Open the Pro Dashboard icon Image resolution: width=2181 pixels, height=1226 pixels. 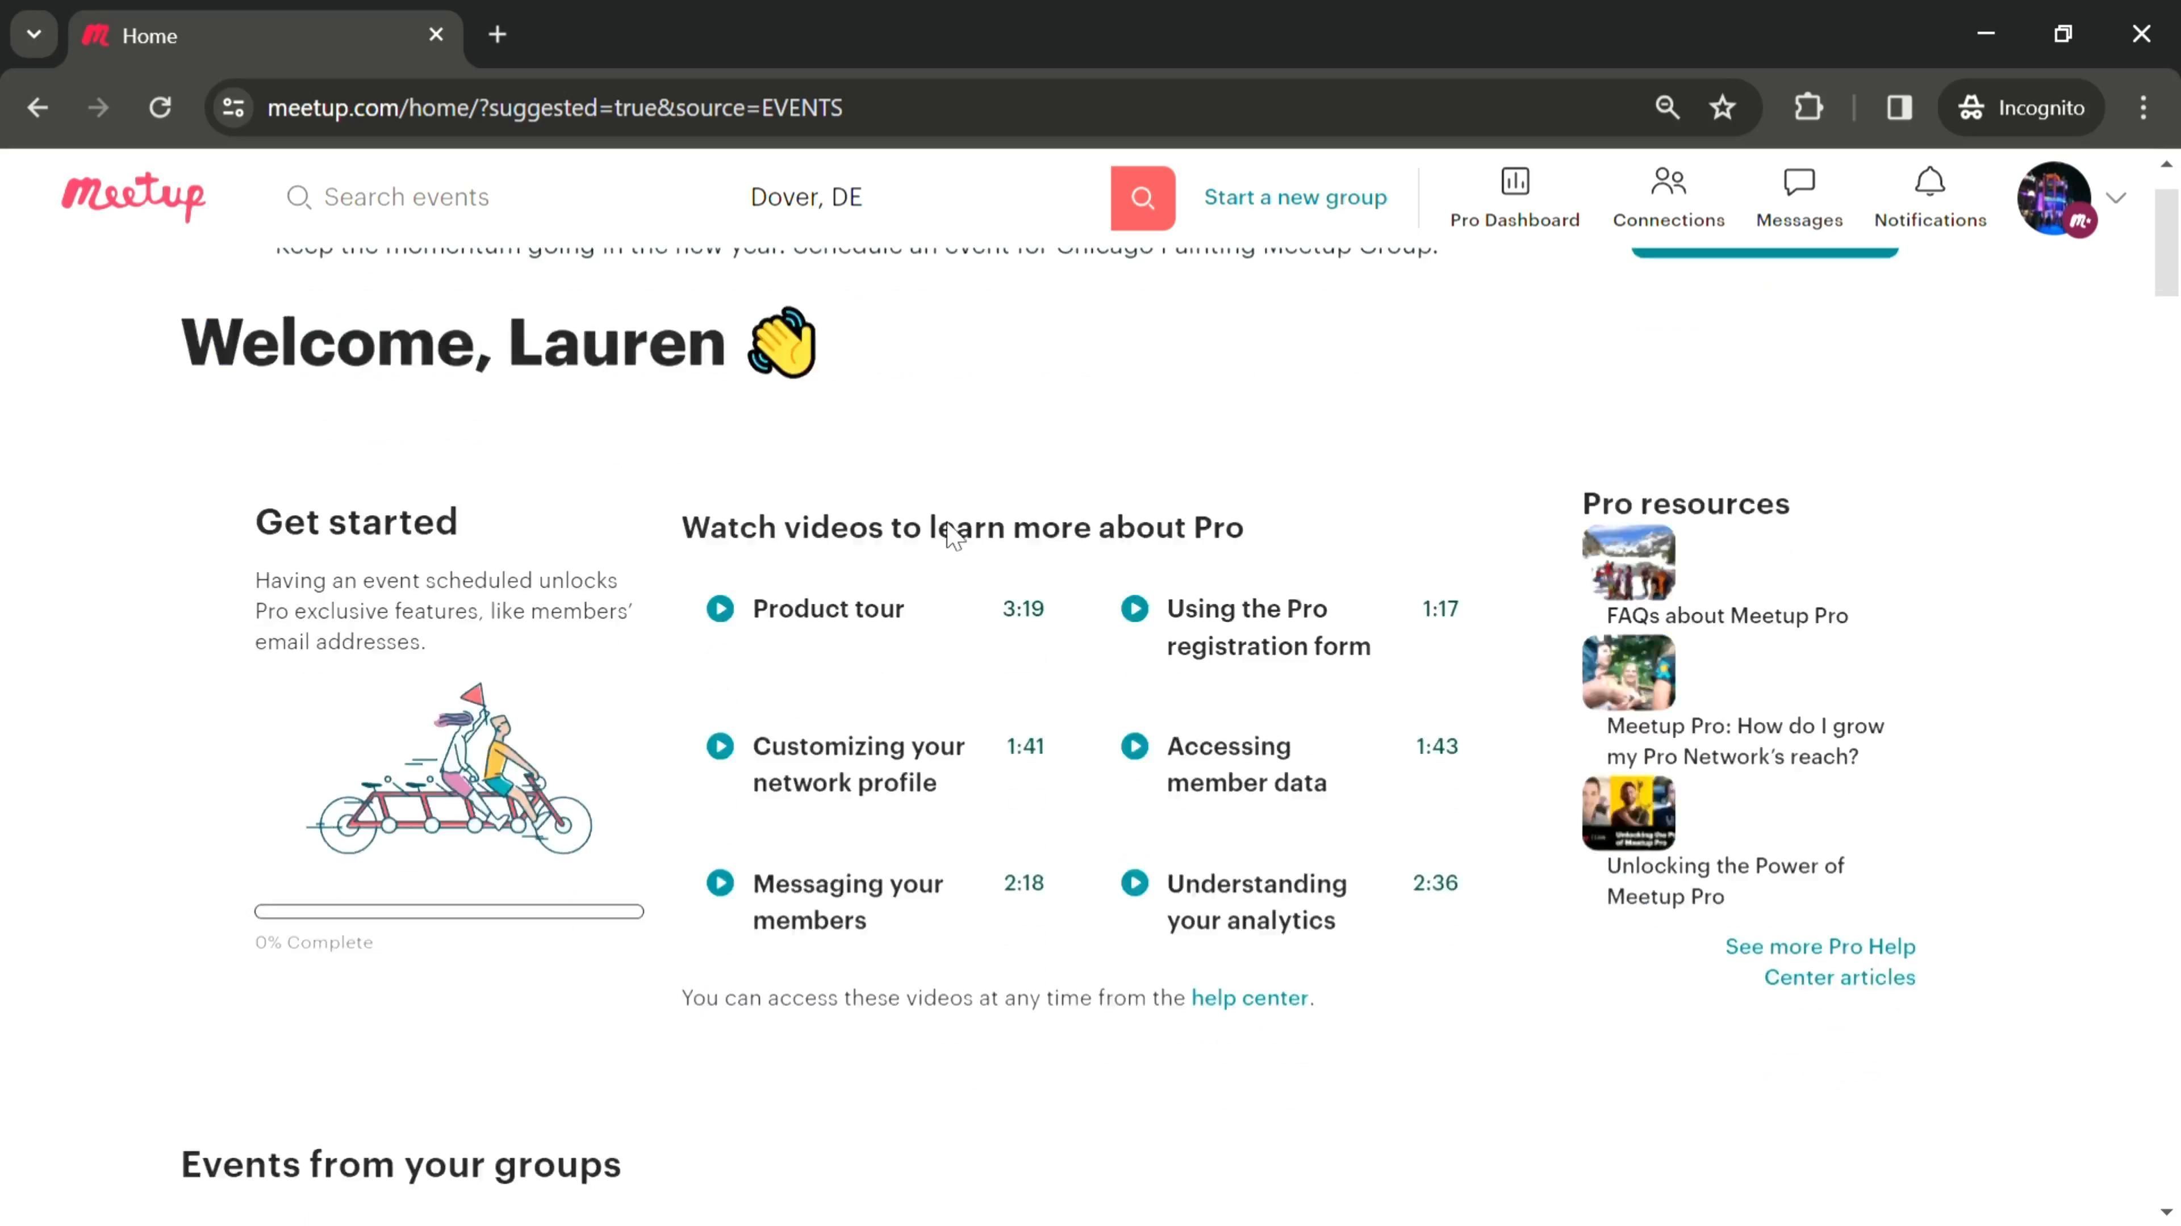tap(1514, 182)
